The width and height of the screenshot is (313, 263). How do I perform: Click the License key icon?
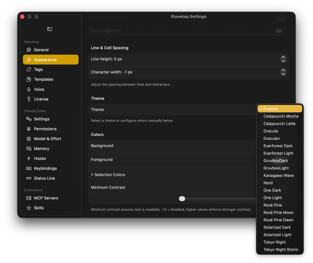tap(29, 99)
